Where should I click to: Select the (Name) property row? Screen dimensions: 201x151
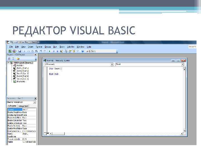click(22, 110)
